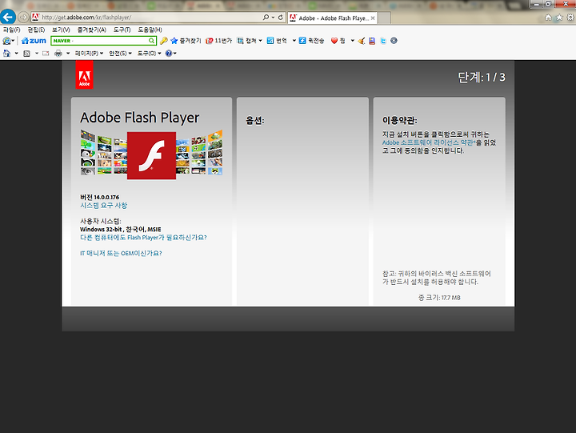This screenshot has width=576, height=433.
Task: Click the 캡쳐 capture toolbar button
Action: coord(246,41)
